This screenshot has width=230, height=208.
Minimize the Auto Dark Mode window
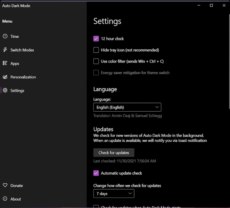pyautogui.click(x=199, y=6)
